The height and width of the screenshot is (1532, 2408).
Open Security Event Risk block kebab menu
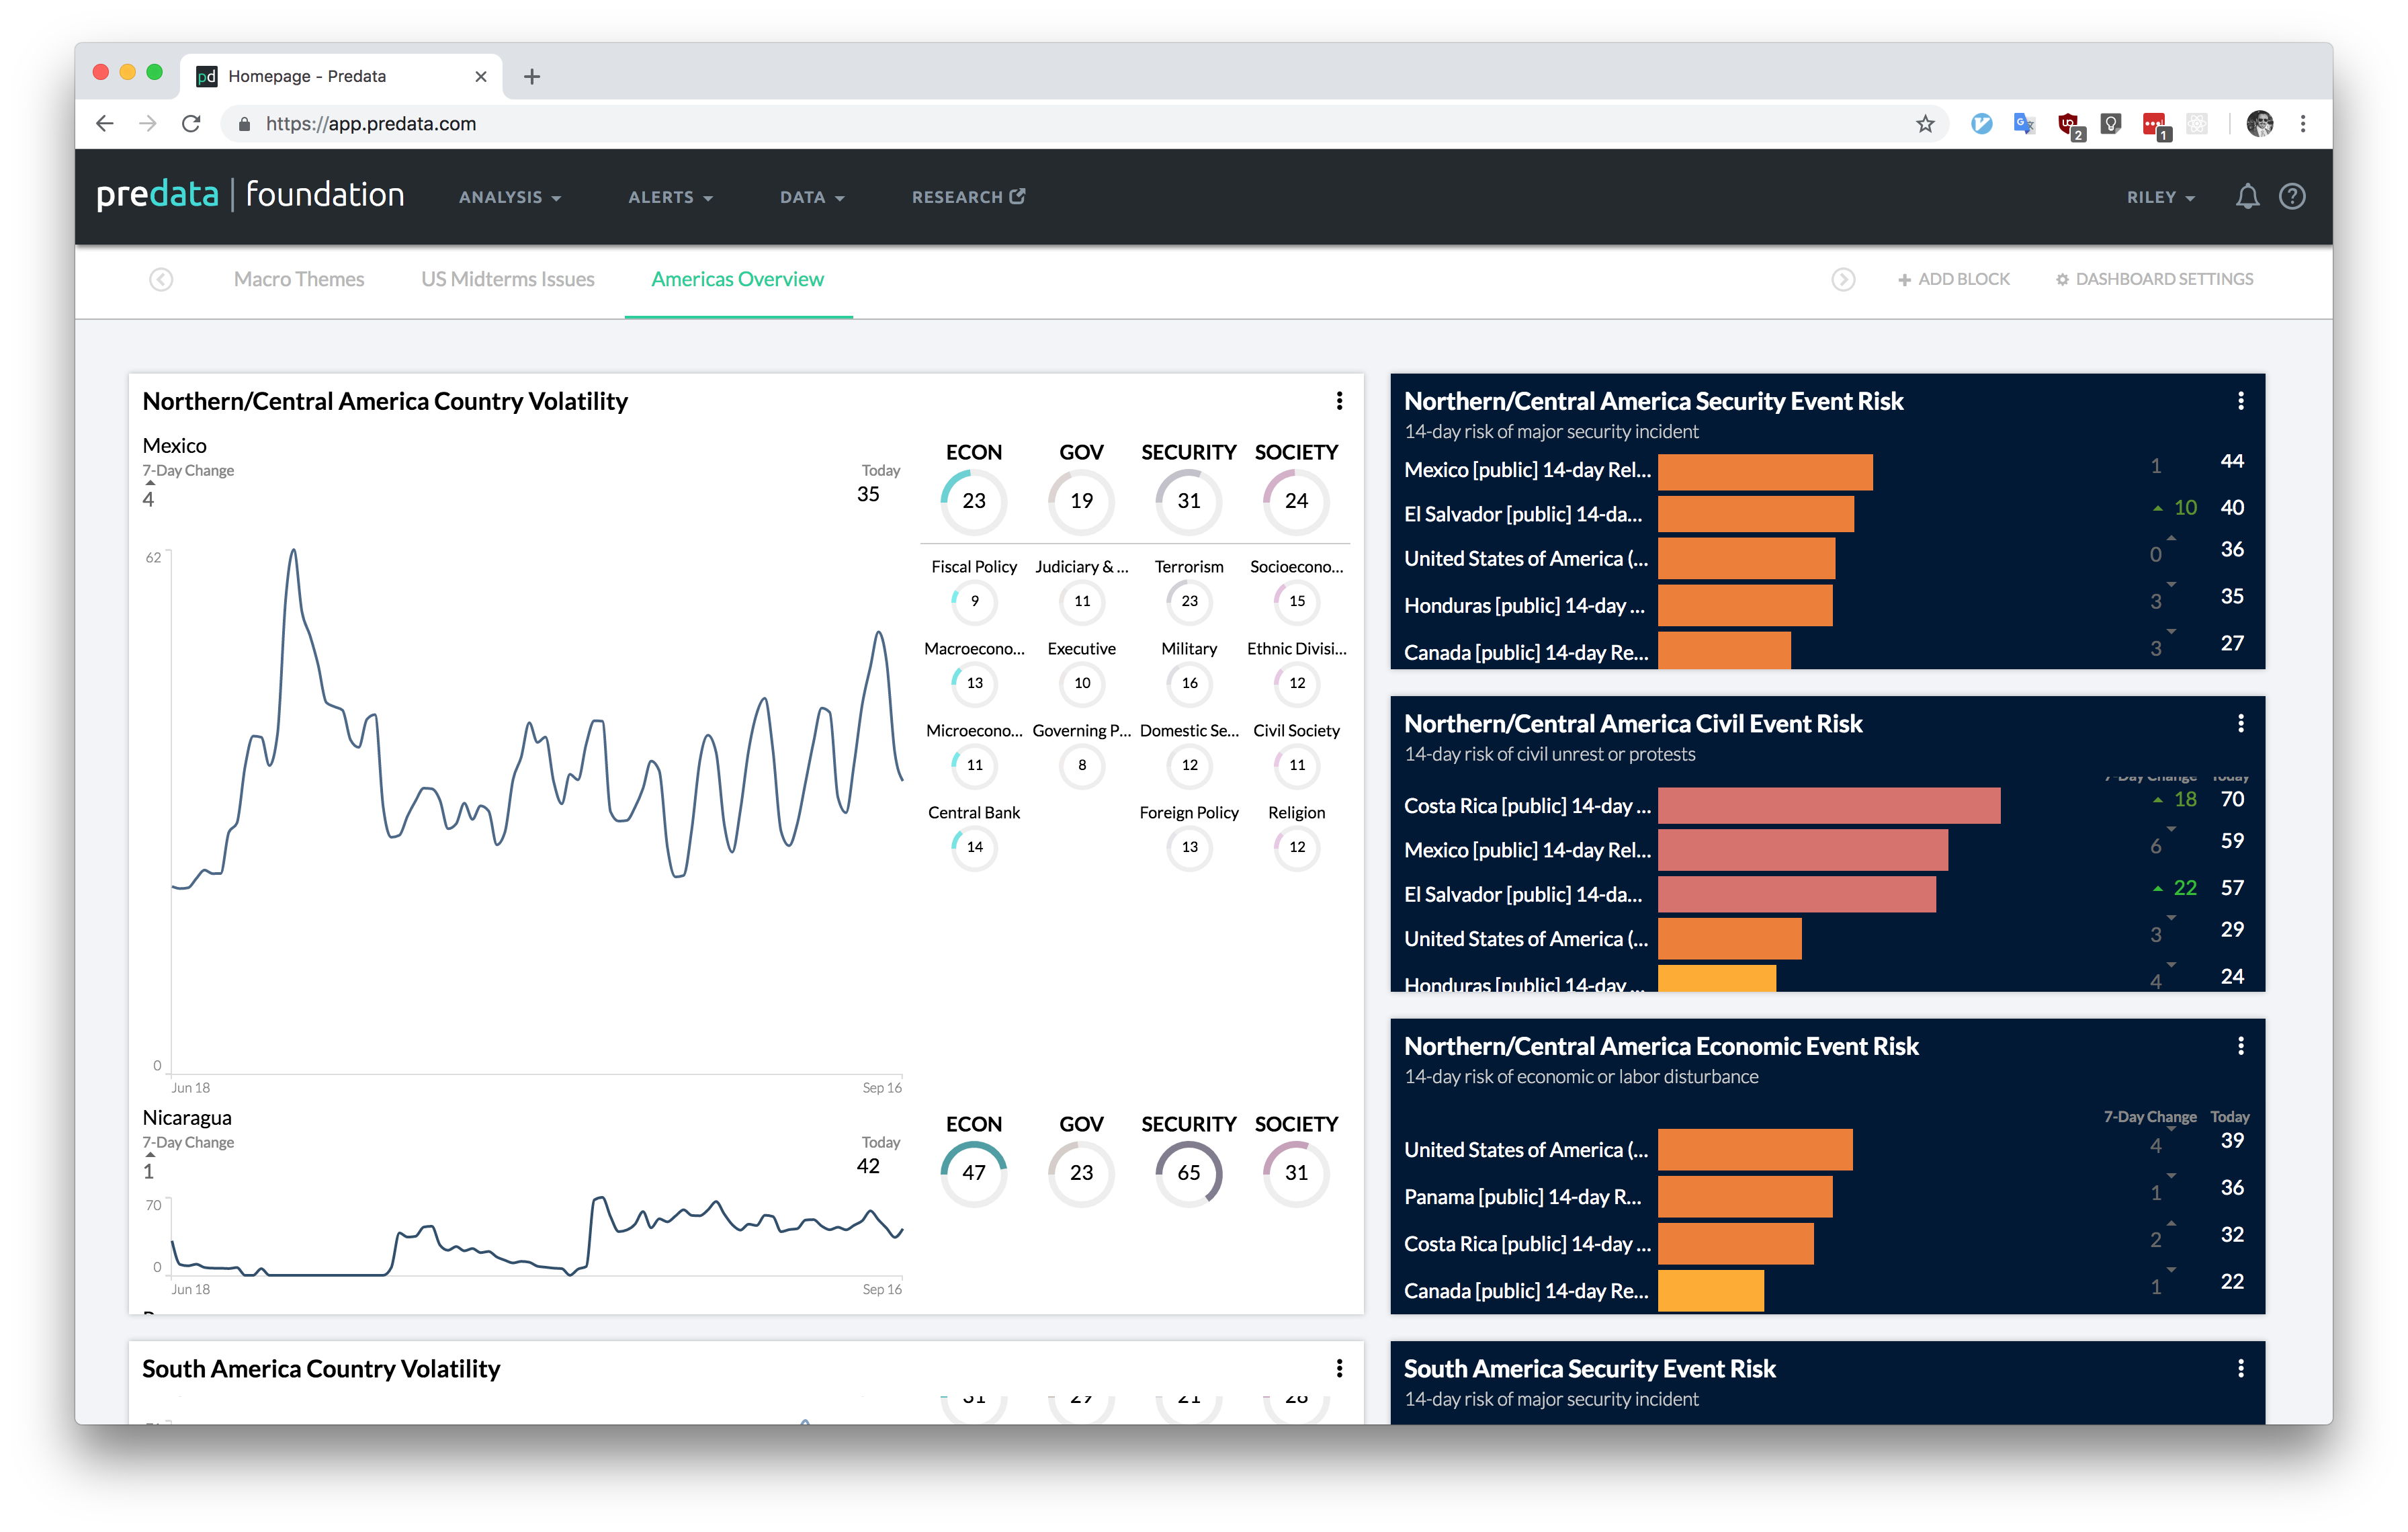pos(2240,401)
